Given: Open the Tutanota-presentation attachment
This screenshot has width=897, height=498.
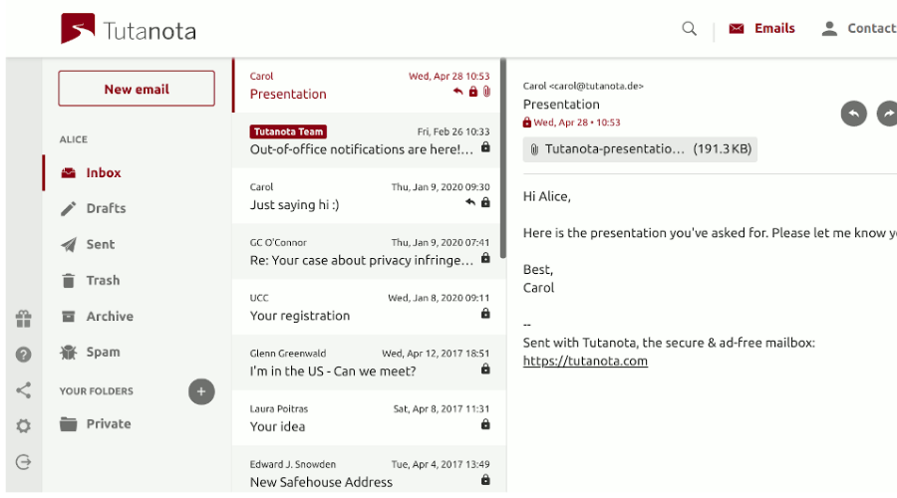Looking at the screenshot, I should [x=640, y=149].
